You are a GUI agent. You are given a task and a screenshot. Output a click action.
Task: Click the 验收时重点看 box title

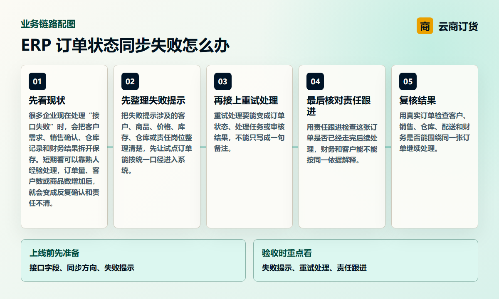click(x=287, y=253)
